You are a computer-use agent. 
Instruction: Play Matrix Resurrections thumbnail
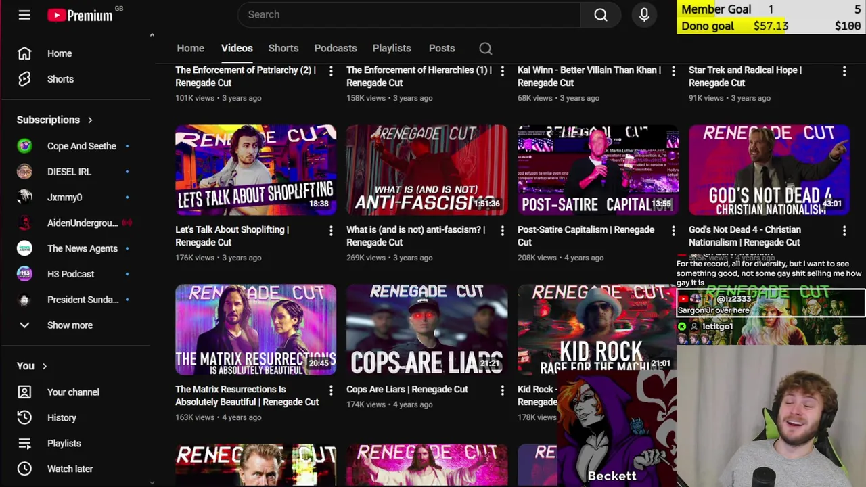(x=256, y=329)
